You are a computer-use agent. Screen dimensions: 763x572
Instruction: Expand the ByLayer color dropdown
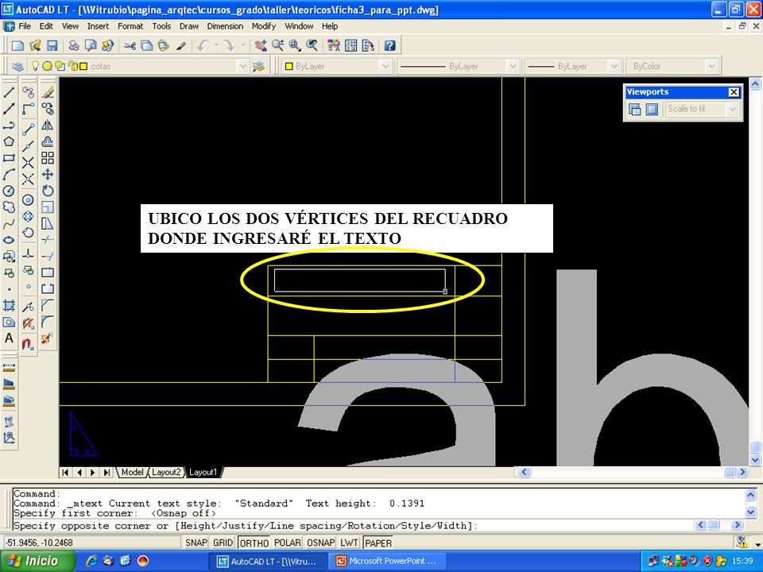click(385, 66)
